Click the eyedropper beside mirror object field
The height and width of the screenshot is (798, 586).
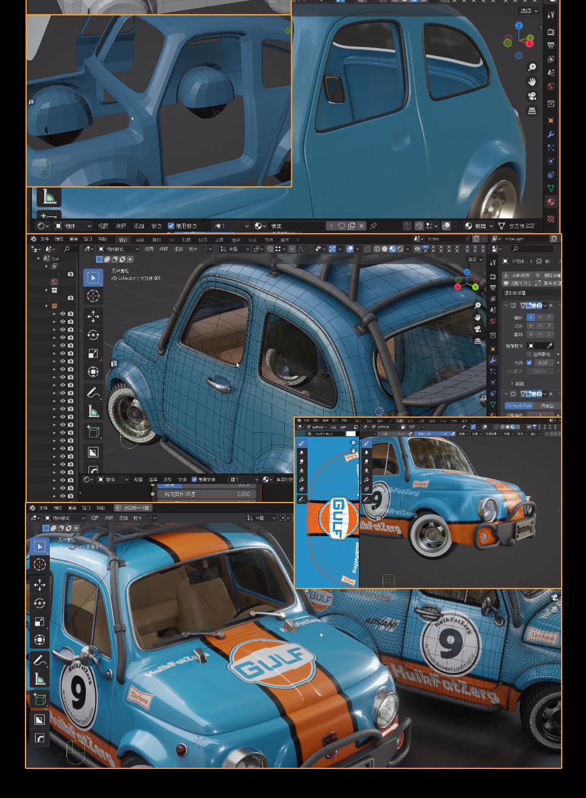click(550, 346)
